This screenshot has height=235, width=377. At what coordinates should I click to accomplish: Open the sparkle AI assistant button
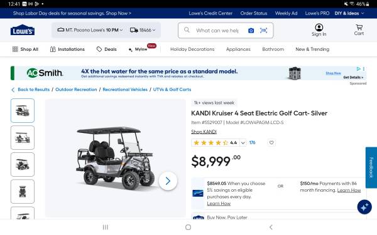(364, 207)
